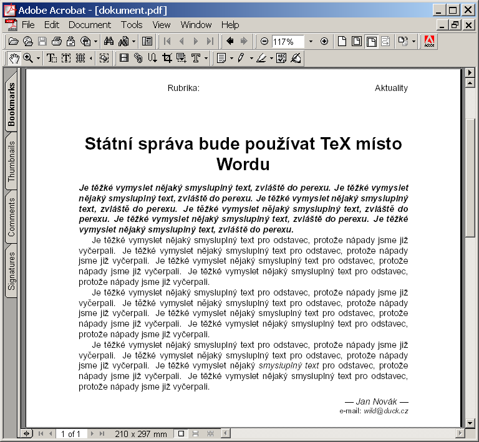Switch to the Comments side tab
The image size is (479, 442).
coord(11,217)
